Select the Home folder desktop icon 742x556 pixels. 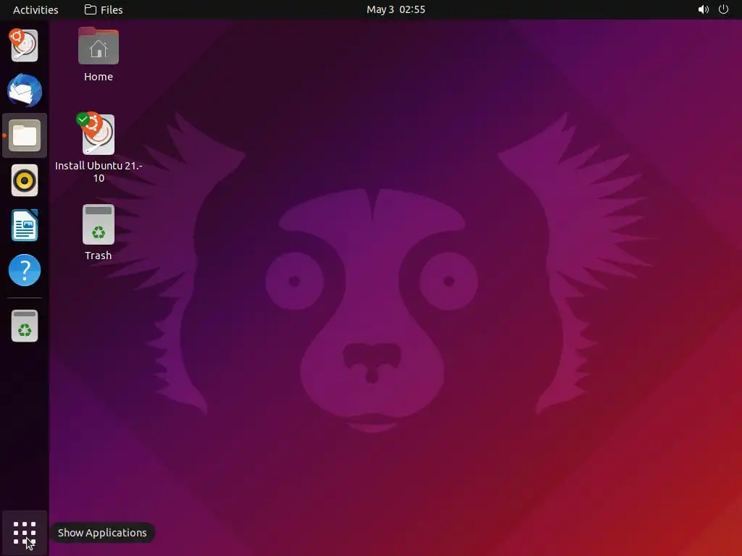(x=99, y=46)
